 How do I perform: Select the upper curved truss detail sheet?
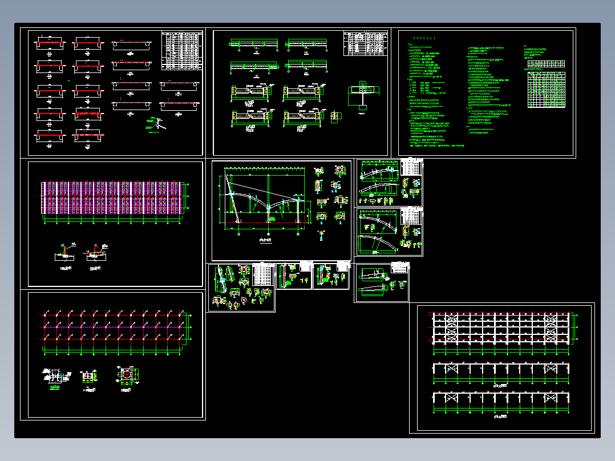click(389, 183)
